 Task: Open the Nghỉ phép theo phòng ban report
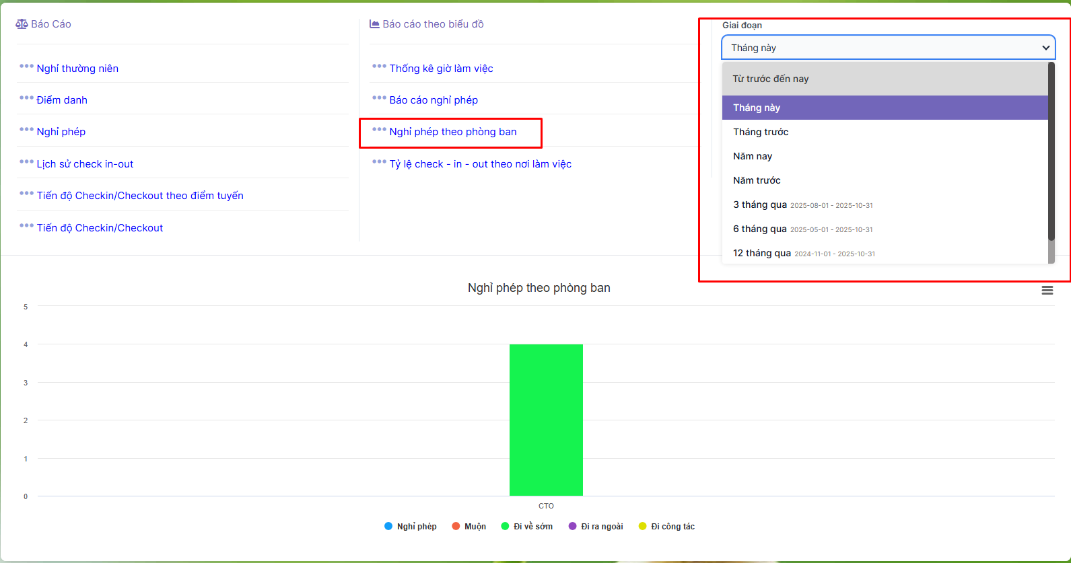(x=453, y=132)
